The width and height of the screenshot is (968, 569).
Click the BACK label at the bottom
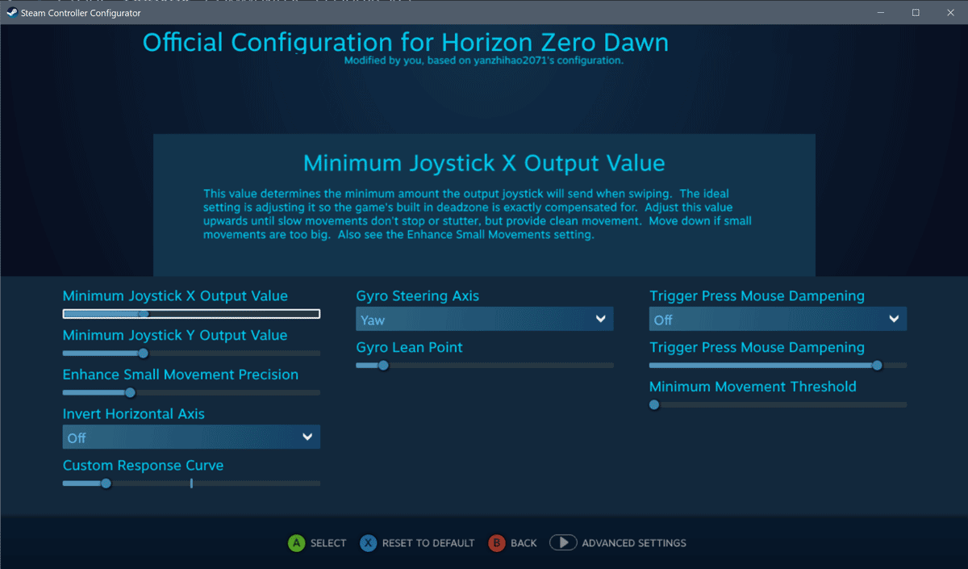pyautogui.click(x=524, y=543)
